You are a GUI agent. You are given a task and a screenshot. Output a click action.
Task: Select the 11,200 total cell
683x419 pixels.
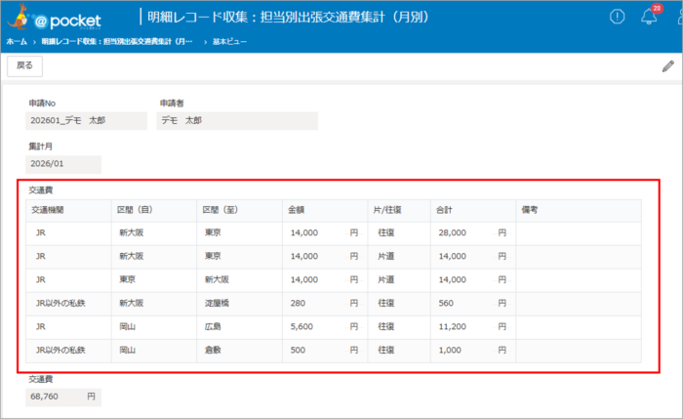click(x=473, y=327)
